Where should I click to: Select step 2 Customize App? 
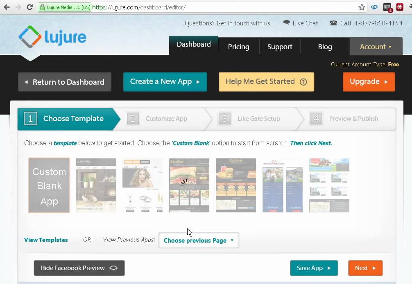[163, 119]
